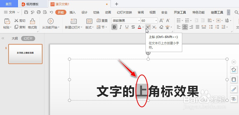Viewport: 239px width, 115px height.
Task: Click the distributed alignment icon
Action: (x=204, y=27)
